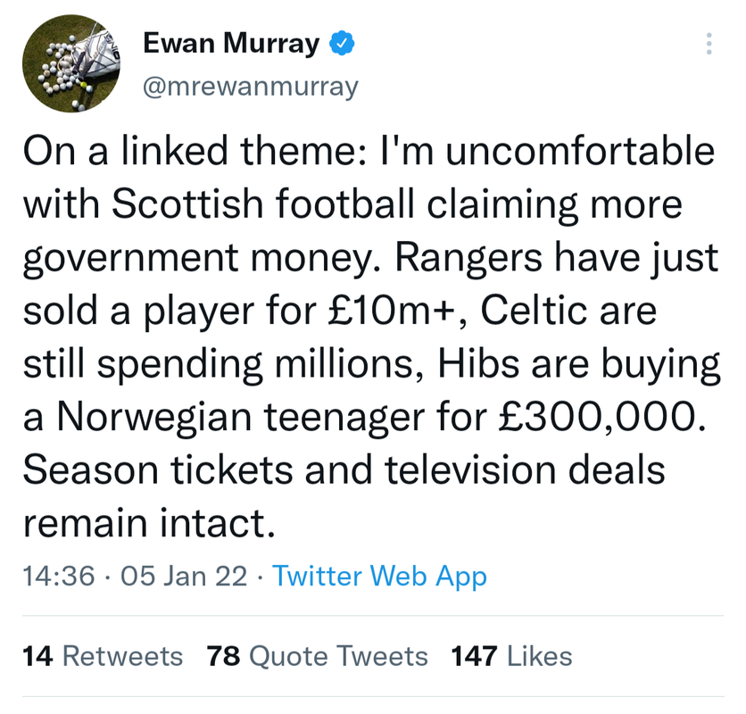The height and width of the screenshot is (714, 746).
Task: Show the 147 Likes list
Action: coord(511,657)
